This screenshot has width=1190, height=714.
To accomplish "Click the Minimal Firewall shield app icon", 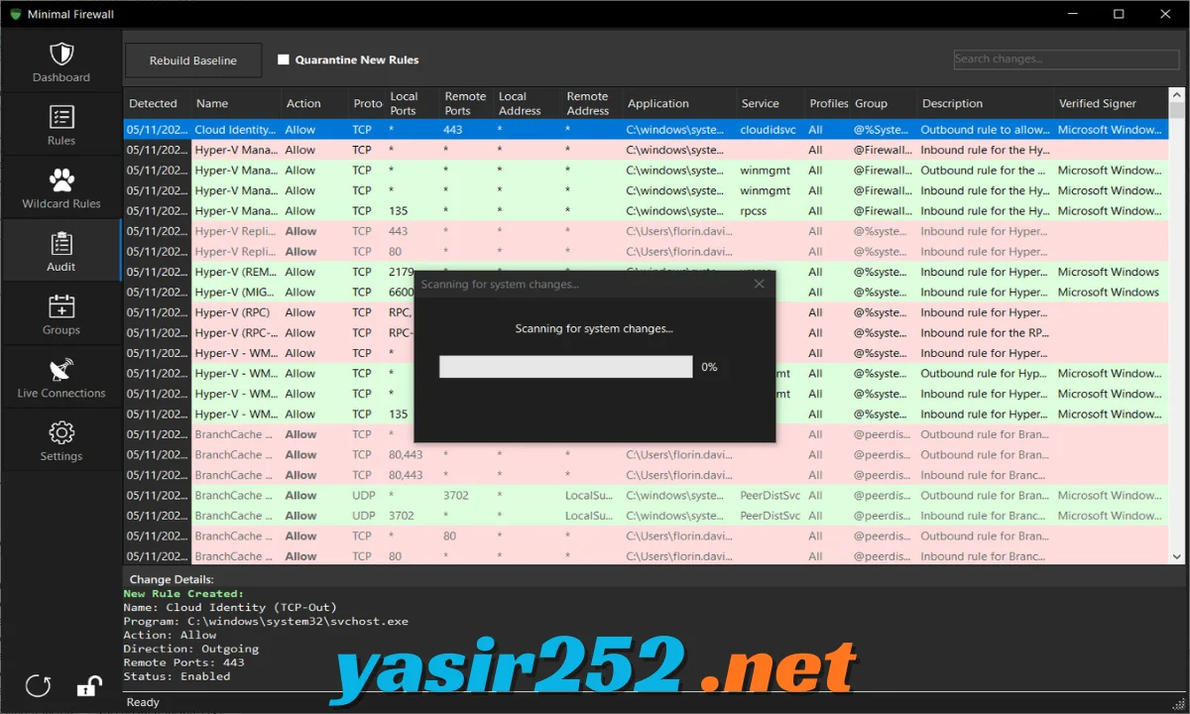I will [x=15, y=14].
